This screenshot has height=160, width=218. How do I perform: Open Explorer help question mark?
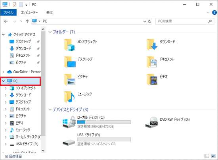pyautogui.click(x=214, y=13)
